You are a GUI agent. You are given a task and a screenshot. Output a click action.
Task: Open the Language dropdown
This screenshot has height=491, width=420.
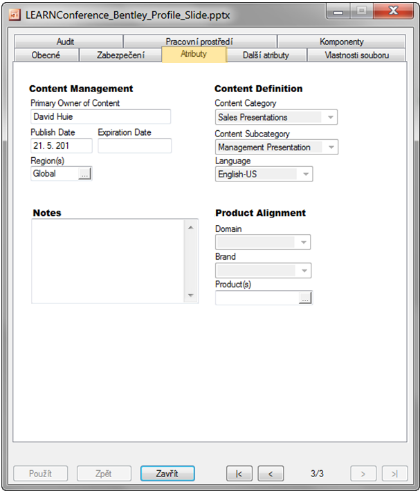[305, 175]
